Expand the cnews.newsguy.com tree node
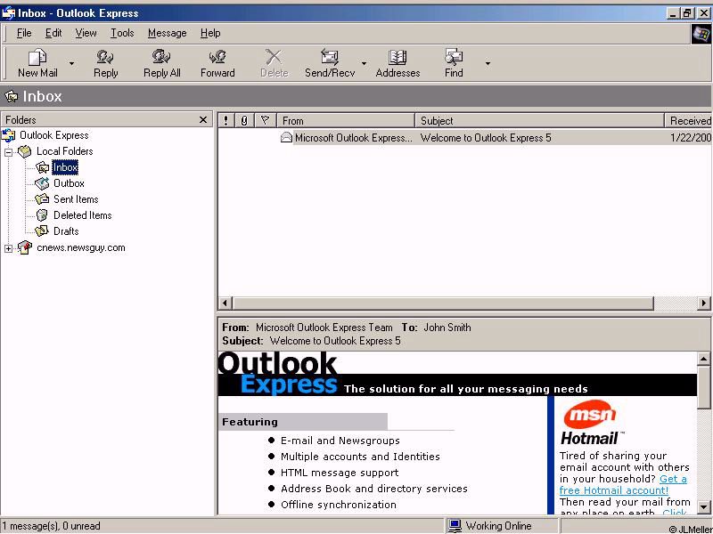 (9, 248)
